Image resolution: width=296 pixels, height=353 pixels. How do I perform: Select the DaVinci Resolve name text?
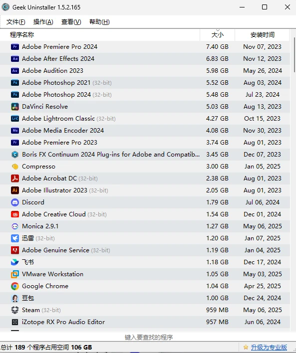coord(45,107)
